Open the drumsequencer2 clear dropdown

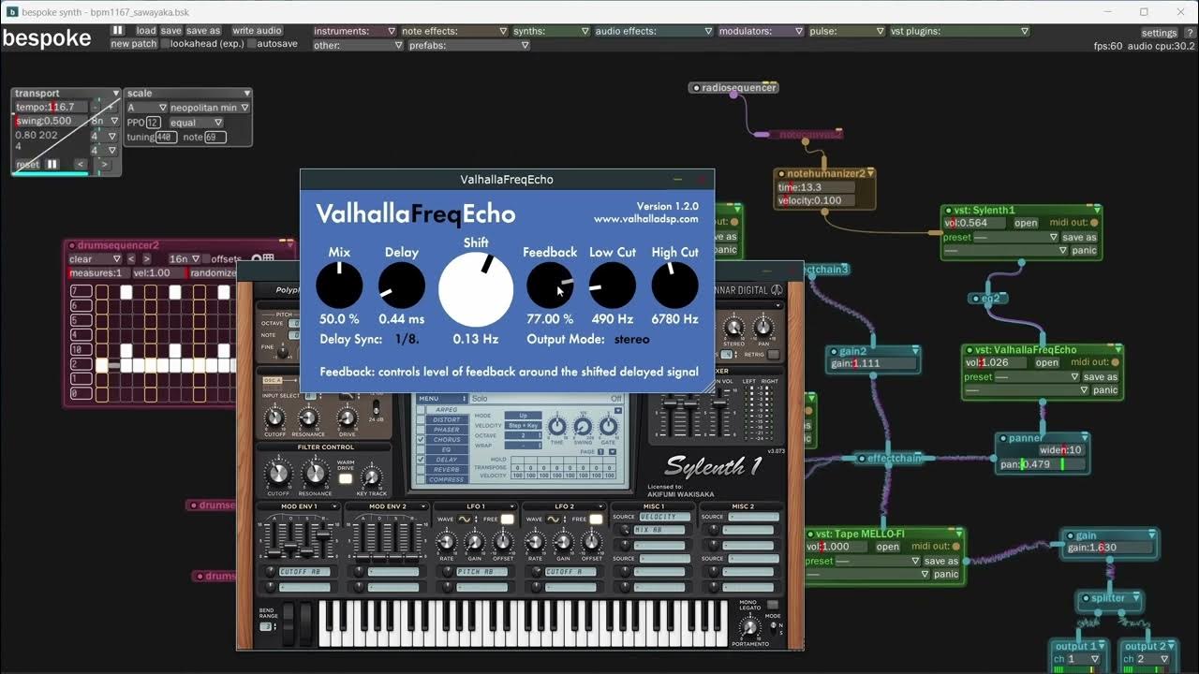coord(95,258)
